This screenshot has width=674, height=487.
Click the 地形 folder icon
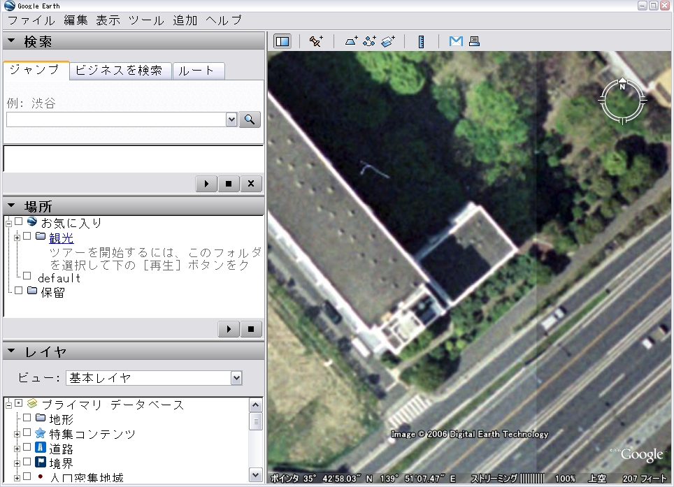(x=41, y=418)
